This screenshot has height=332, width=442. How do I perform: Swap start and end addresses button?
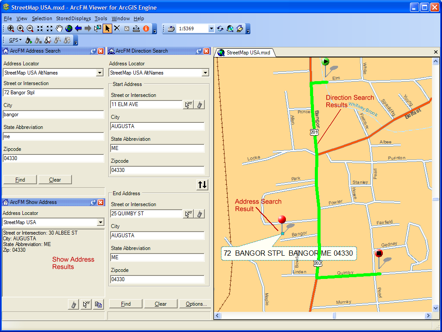(x=202, y=185)
